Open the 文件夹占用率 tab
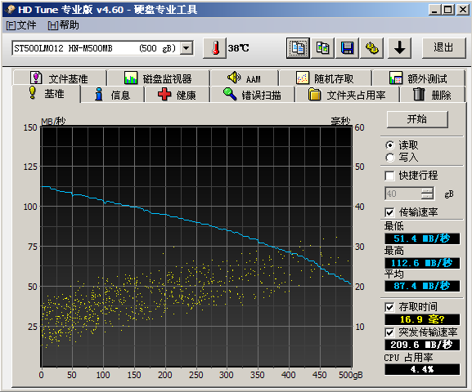Screen dimensions: 472x392 347,95
